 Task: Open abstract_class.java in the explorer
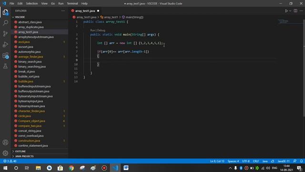point(30,22)
